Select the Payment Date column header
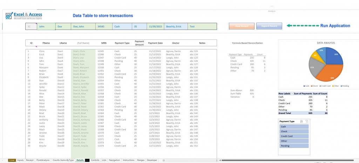This screenshot has height=163, width=359. [155, 43]
